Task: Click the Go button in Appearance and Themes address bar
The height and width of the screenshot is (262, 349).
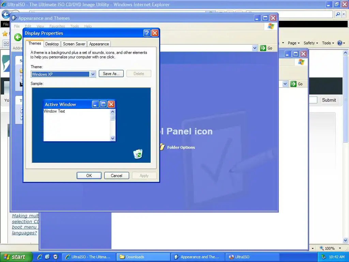Action: pyautogui.click(x=266, y=48)
